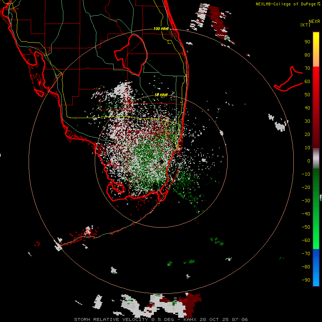
Task: Select the 50 NMI range ring label
Action: pos(161,95)
